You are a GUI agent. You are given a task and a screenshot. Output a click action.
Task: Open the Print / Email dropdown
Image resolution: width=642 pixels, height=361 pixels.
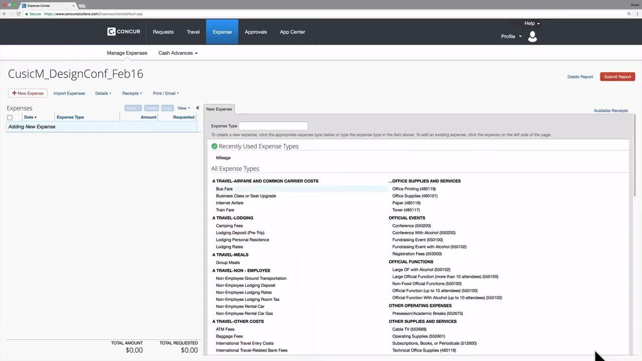[x=166, y=93]
